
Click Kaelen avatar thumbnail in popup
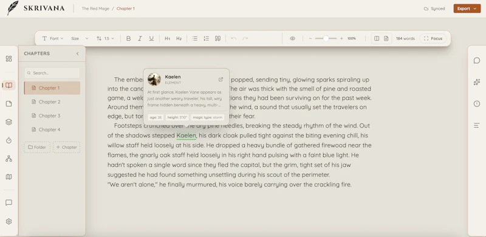pos(154,80)
